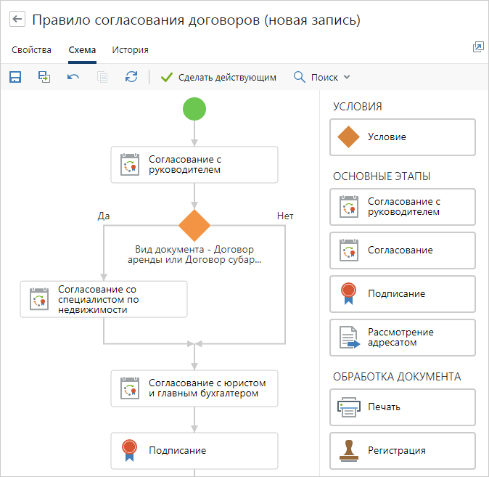This screenshot has width=489, height=477.
Task: Click the back arrow button
Action: 17,20
